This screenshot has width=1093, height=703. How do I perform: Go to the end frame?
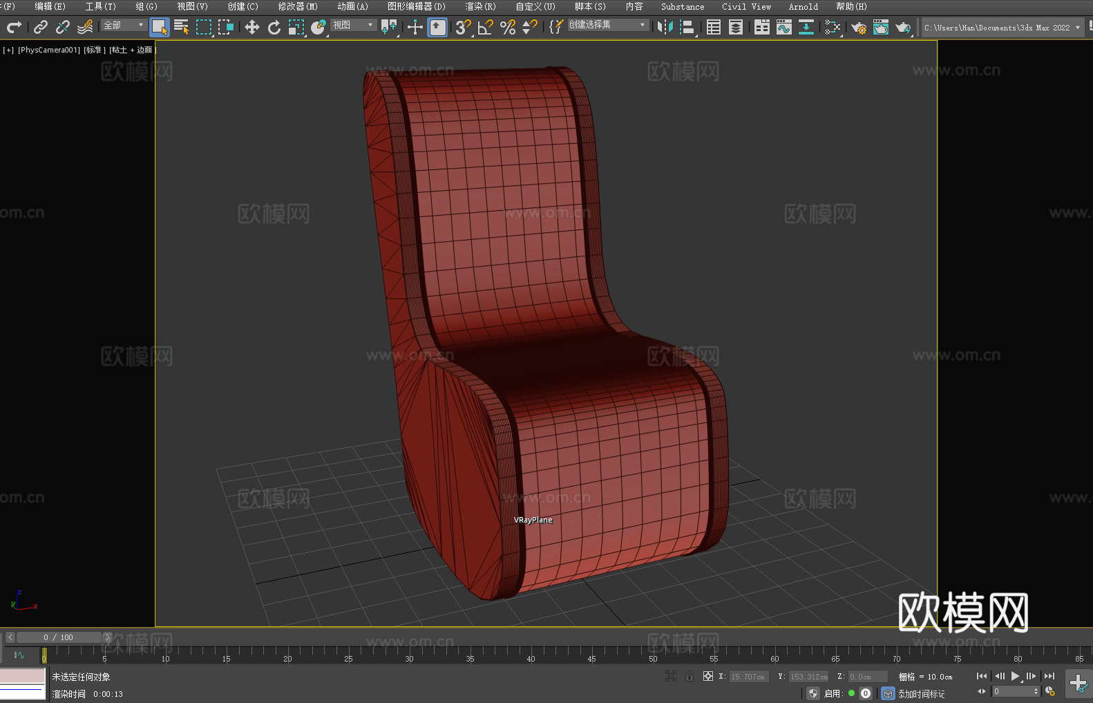point(1049,676)
